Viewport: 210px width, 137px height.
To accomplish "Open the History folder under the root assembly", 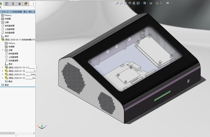I will tap(6, 15).
